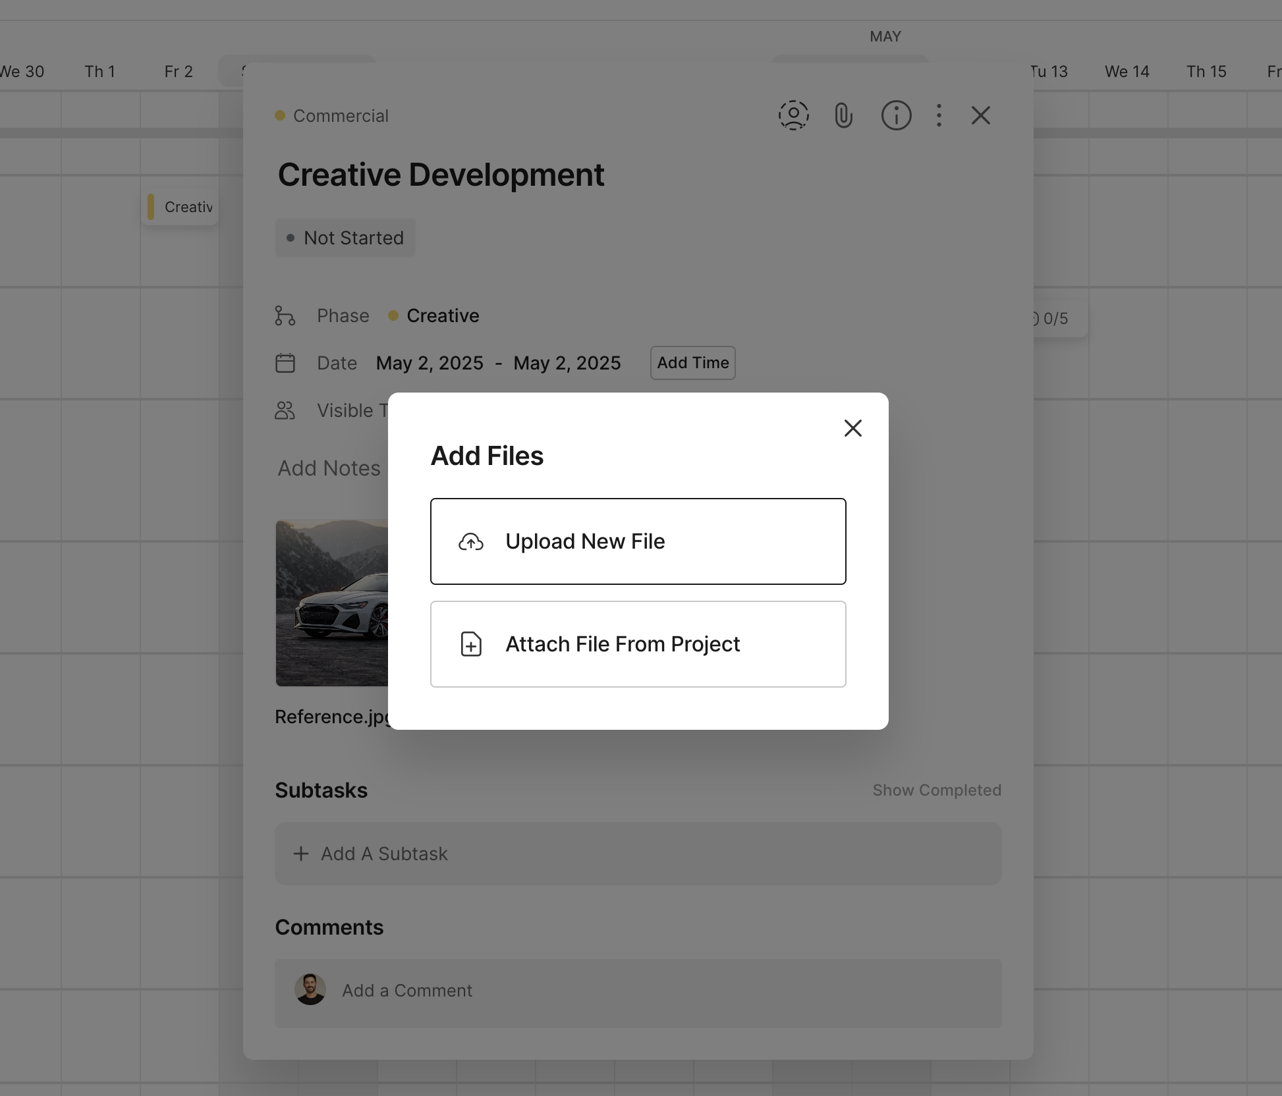Image resolution: width=1282 pixels, height=1096 pixels.
Task: Click Add A Subtask row
Action: (x=638, y=854)
